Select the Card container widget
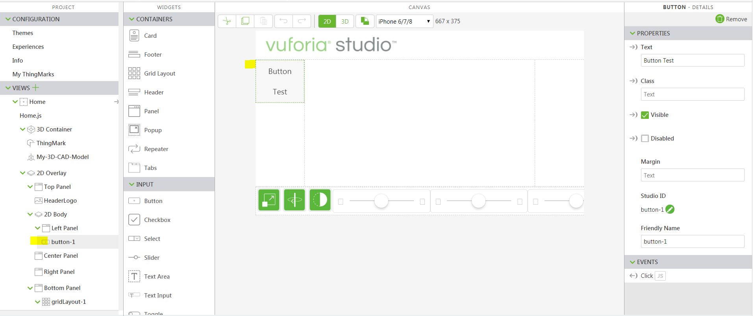 143,36
